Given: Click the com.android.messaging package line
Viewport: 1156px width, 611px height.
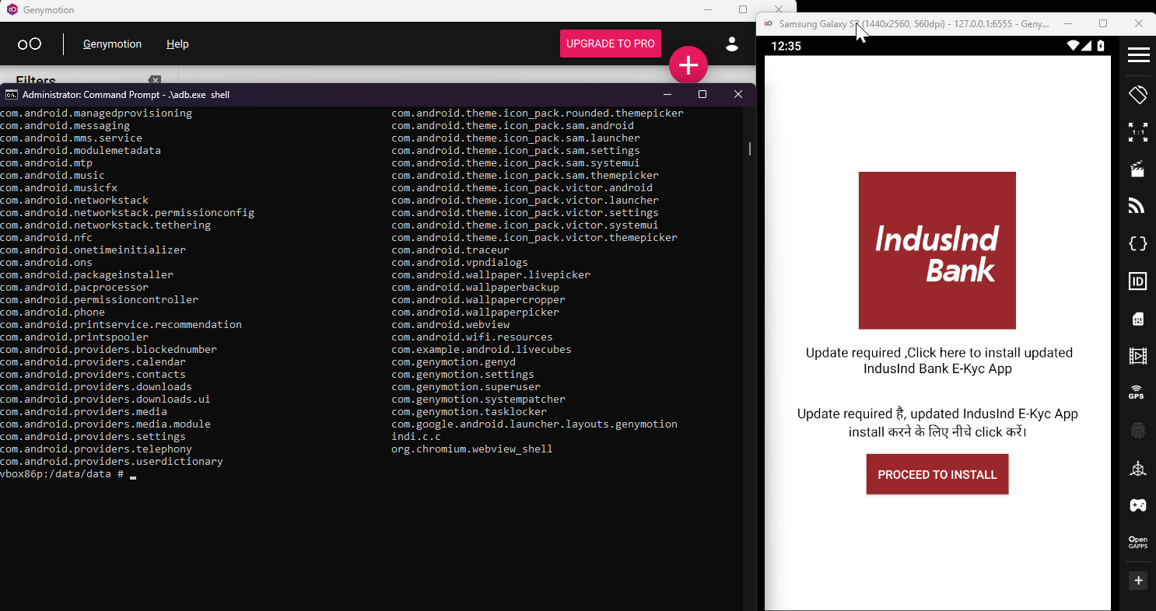Looking at the screenshot, I should [65, 126].
